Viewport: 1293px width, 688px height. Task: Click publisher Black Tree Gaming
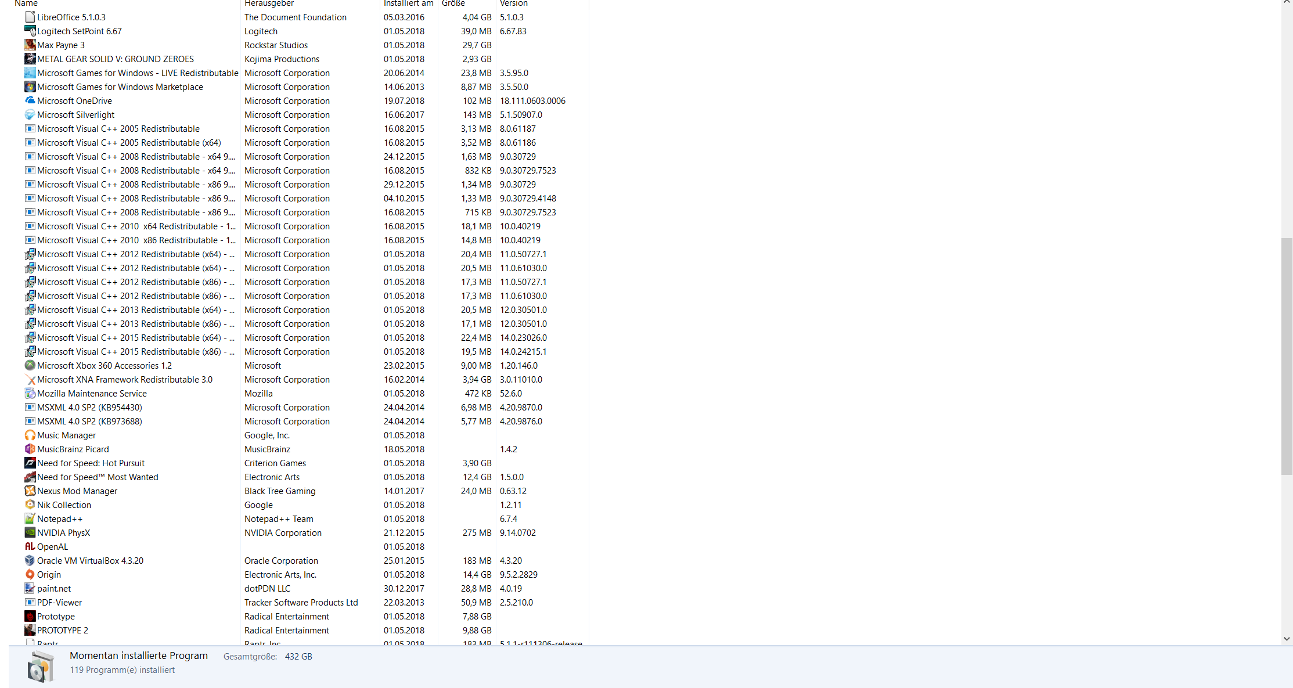coord(280,491)
